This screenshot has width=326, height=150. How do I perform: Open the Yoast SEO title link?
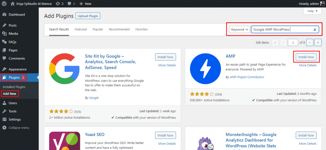(x=95, y=134)
